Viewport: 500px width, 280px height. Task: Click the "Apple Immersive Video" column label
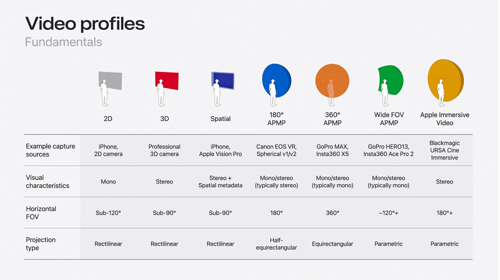point(445,119)
